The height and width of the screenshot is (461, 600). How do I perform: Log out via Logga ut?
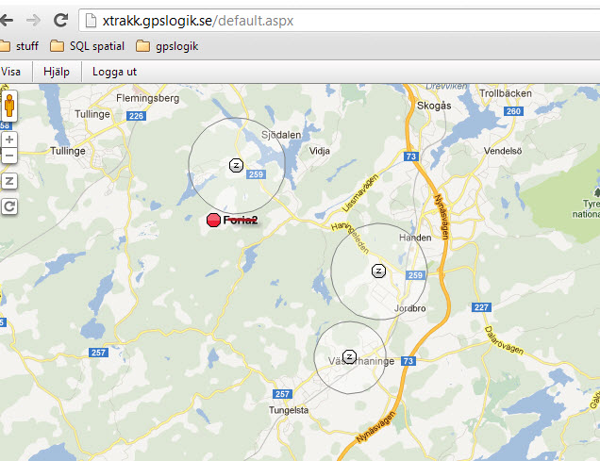click(x=114, y=72)
